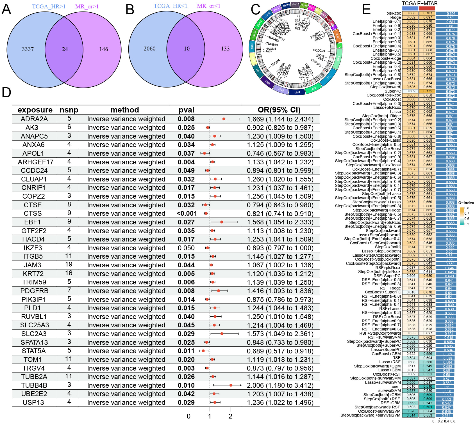Click the exposure column header
Image resolution: width=475 pixels, height=423 pixels.
click(35, 110)
